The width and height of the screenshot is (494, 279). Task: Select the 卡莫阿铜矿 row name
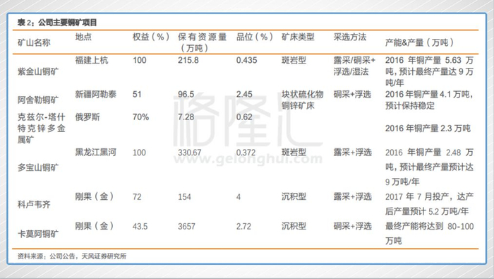pyautogui.click(x=38, y=234)
